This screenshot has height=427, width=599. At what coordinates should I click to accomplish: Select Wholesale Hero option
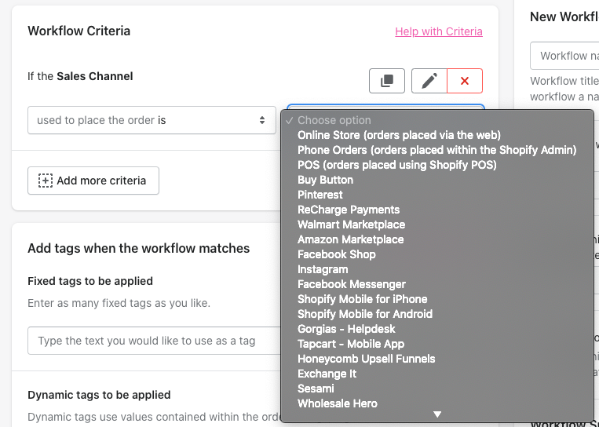click(437, 403)
